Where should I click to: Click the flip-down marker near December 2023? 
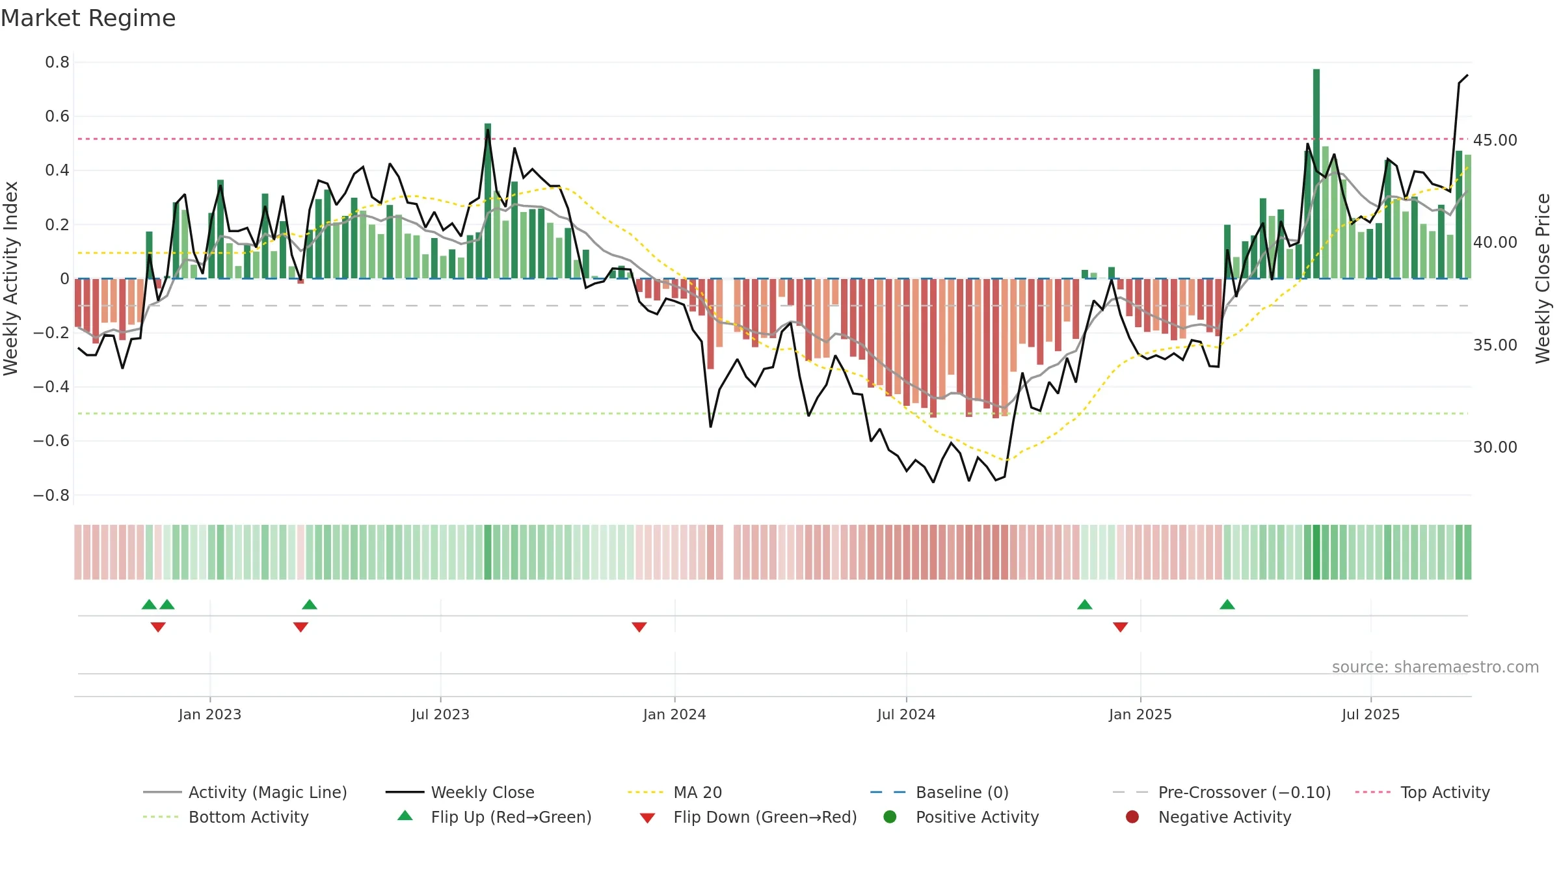click(x=639, y=627)
